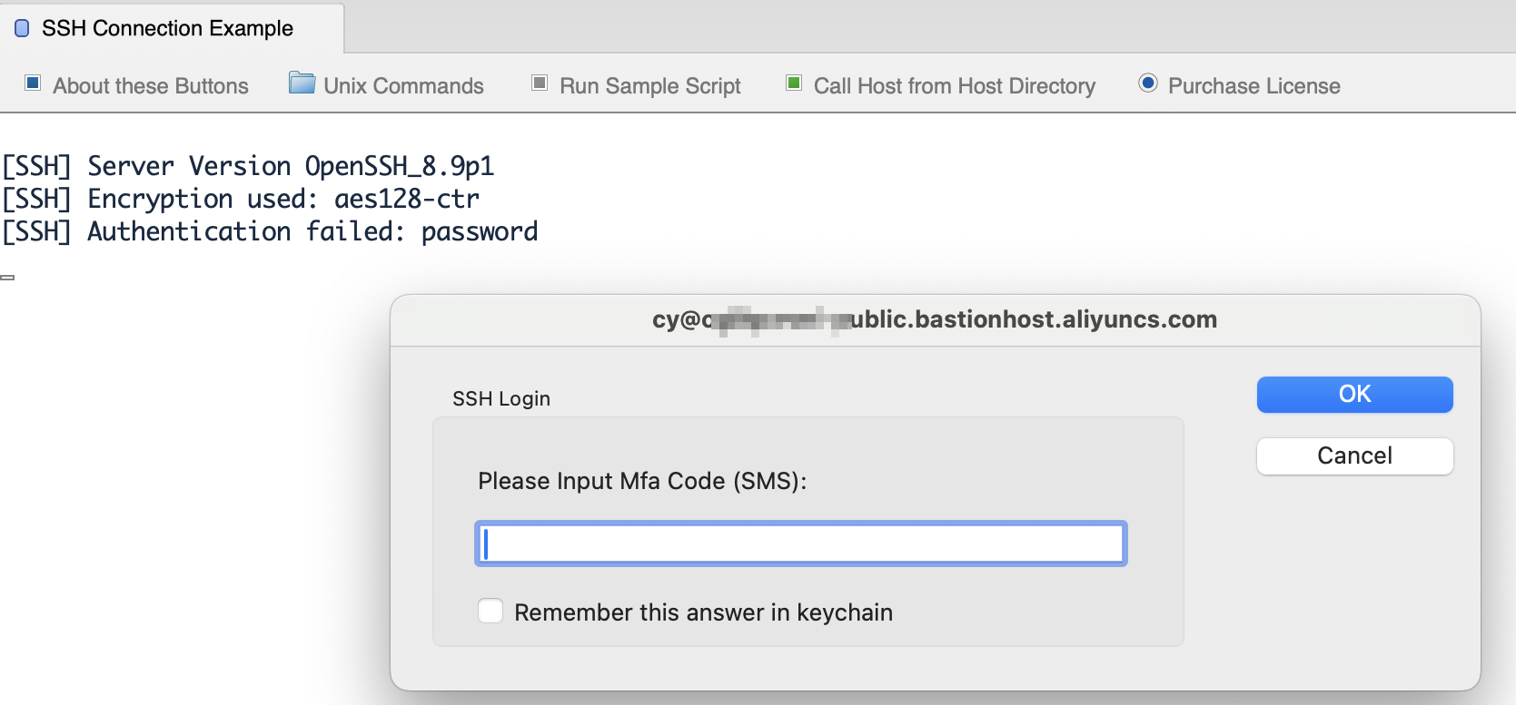This screenshot has height=705, width=1516.
Task: Click the Authentication failed terminal line
Action: point(270,232)
